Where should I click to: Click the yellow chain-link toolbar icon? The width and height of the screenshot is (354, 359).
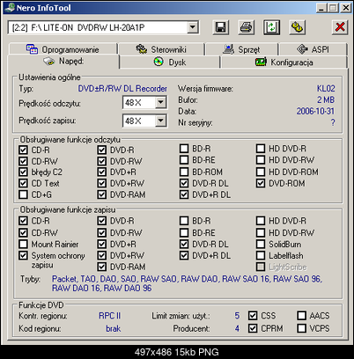point(297,27)
